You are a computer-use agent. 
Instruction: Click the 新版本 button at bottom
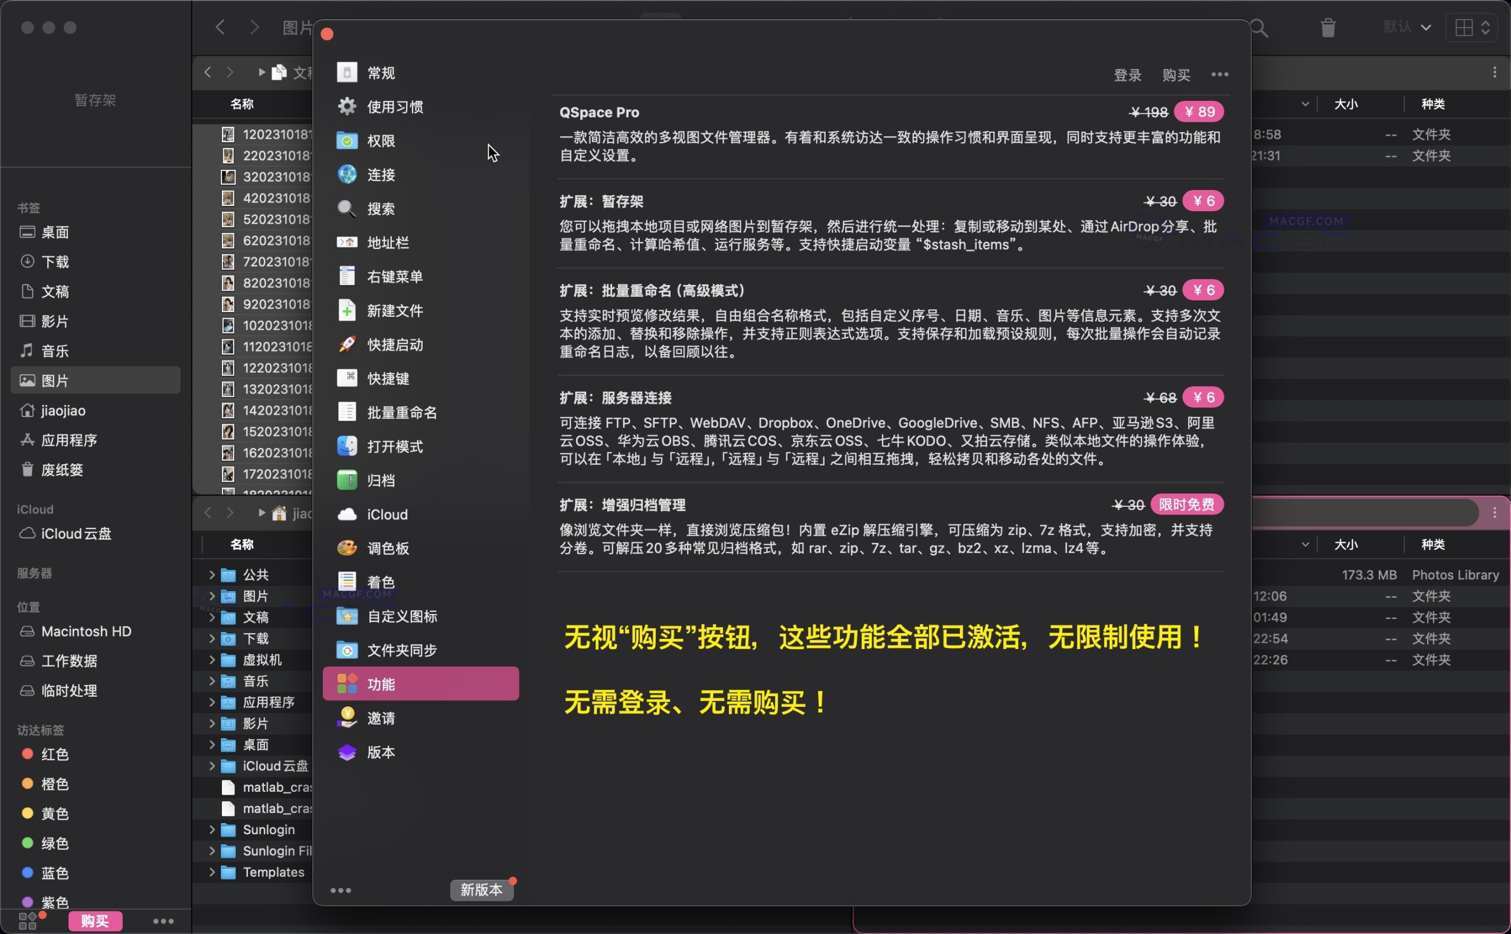(x=482, y=890)
